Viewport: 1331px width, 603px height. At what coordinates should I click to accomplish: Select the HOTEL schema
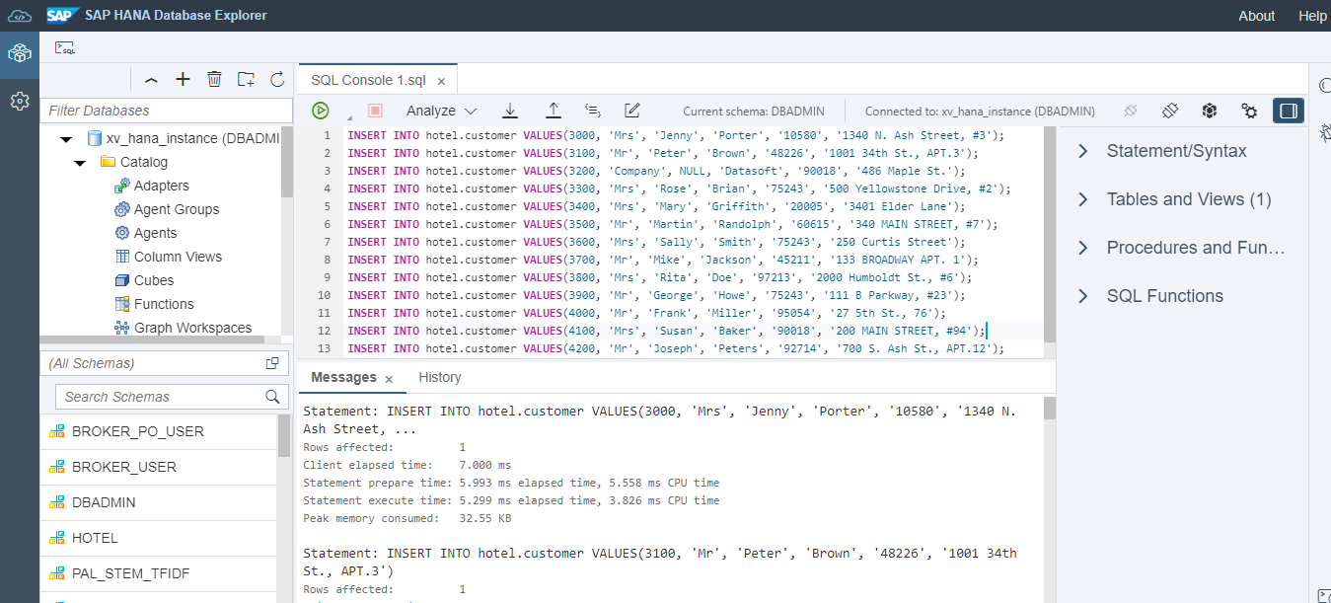tap(159, 538)
